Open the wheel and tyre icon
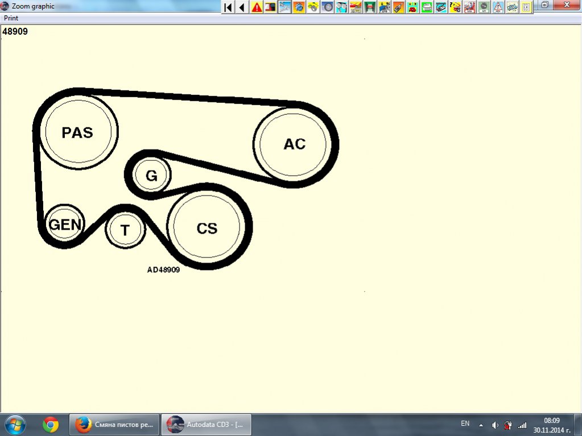 [x=327, y=7]
